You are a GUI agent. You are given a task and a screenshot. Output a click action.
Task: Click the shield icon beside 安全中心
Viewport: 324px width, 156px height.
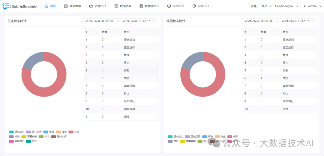194,6
